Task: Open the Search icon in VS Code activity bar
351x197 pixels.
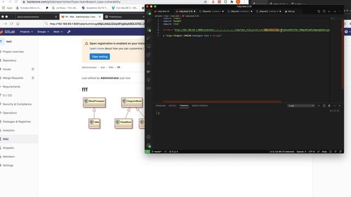Action: coord(149,21)
